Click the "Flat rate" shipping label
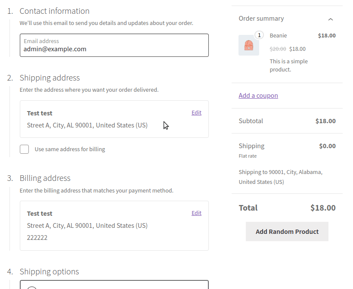Viewport: 353px width, 289px height. [248, 156]
